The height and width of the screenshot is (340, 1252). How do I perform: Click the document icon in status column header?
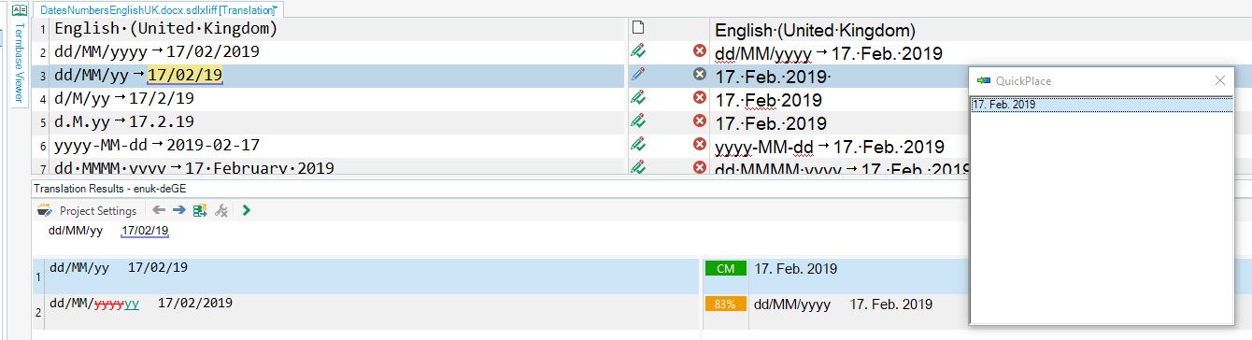[x=638, y=29]
